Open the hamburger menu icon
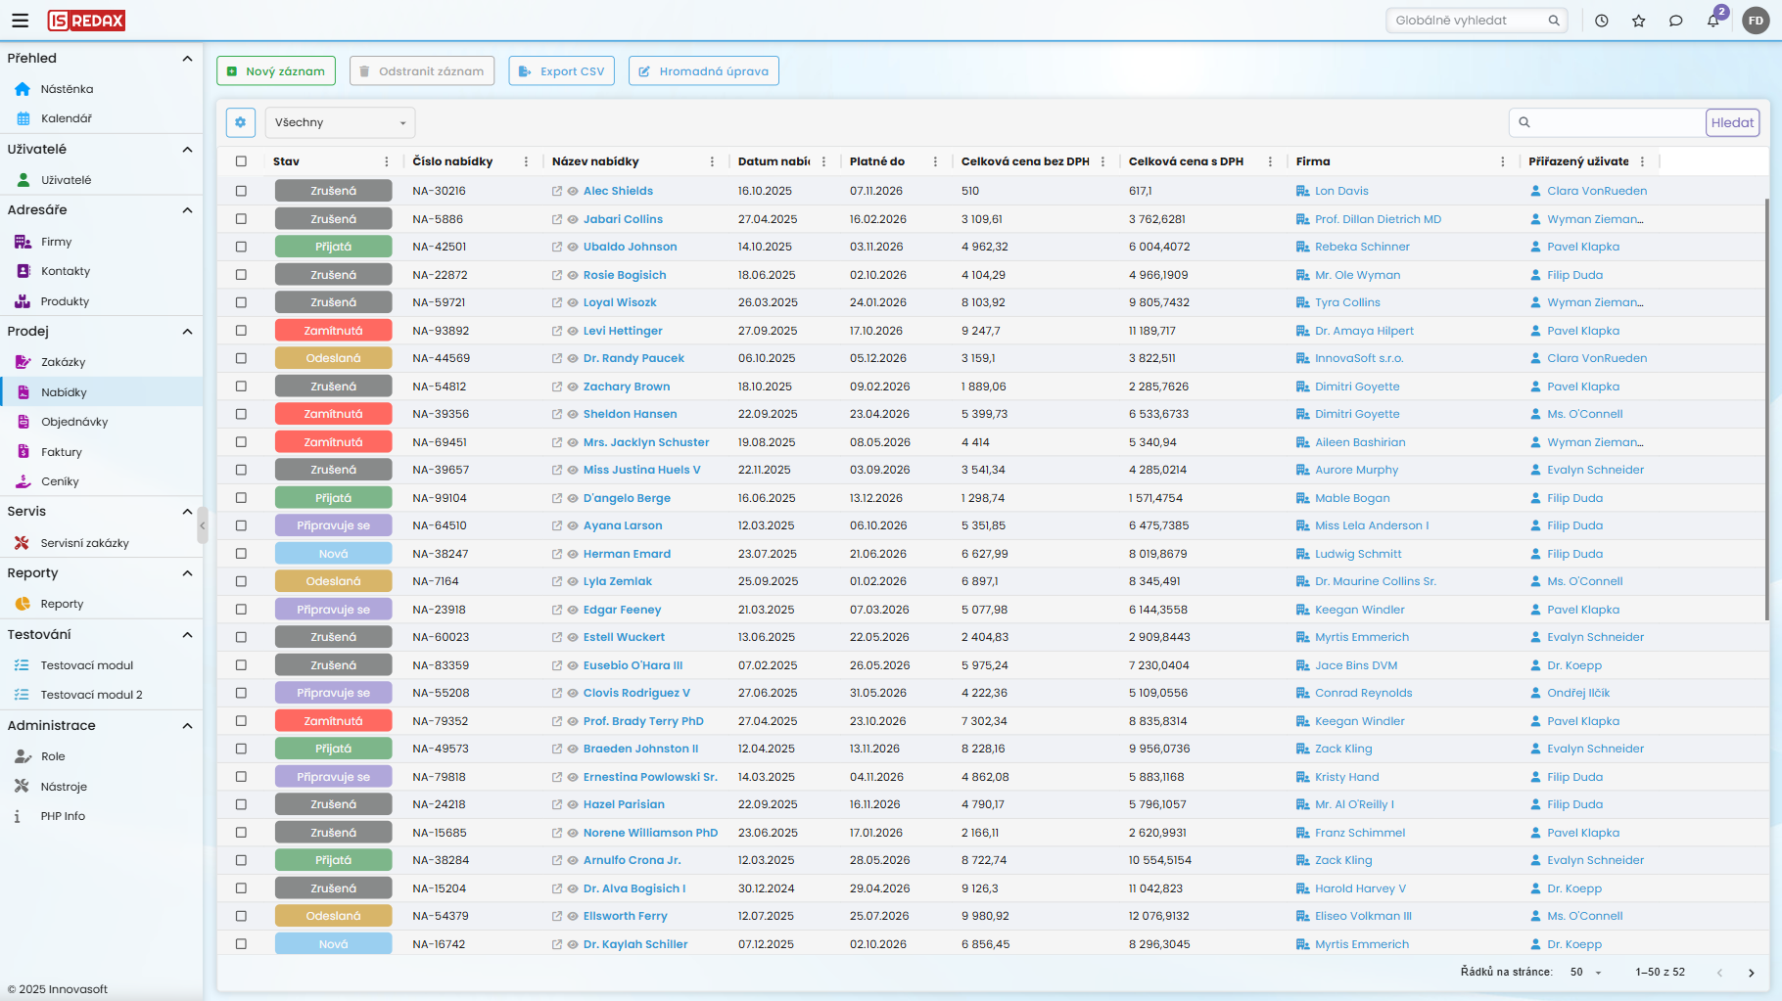Image resolution: width=1782 pixels, height=1001 pixels. coord(20,21)
